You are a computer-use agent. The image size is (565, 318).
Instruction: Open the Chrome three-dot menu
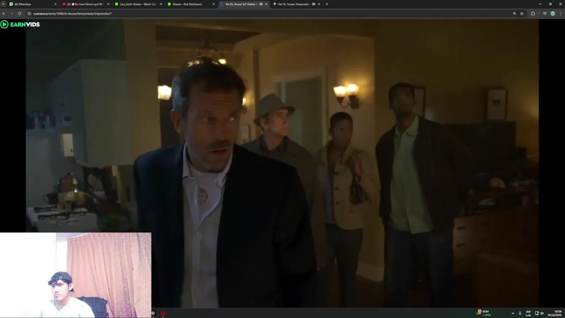561,14
